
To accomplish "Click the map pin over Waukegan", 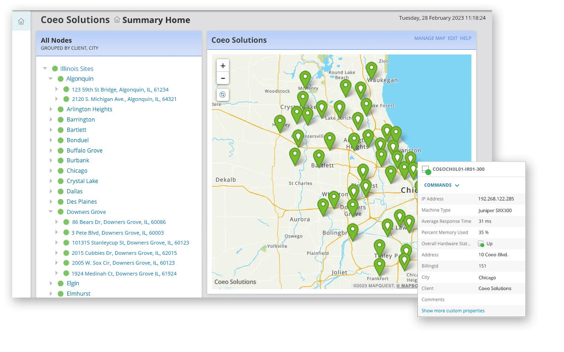I will [372, 70].
